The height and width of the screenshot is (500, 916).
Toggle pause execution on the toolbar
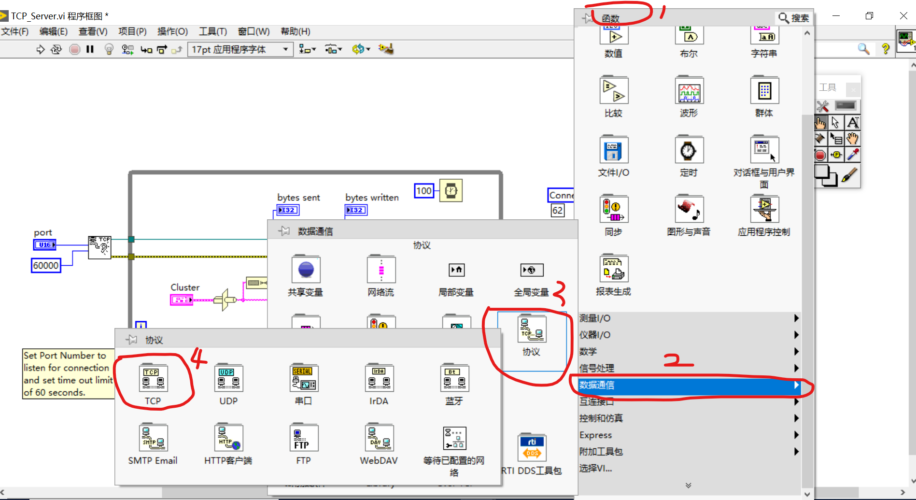point(90,49)
